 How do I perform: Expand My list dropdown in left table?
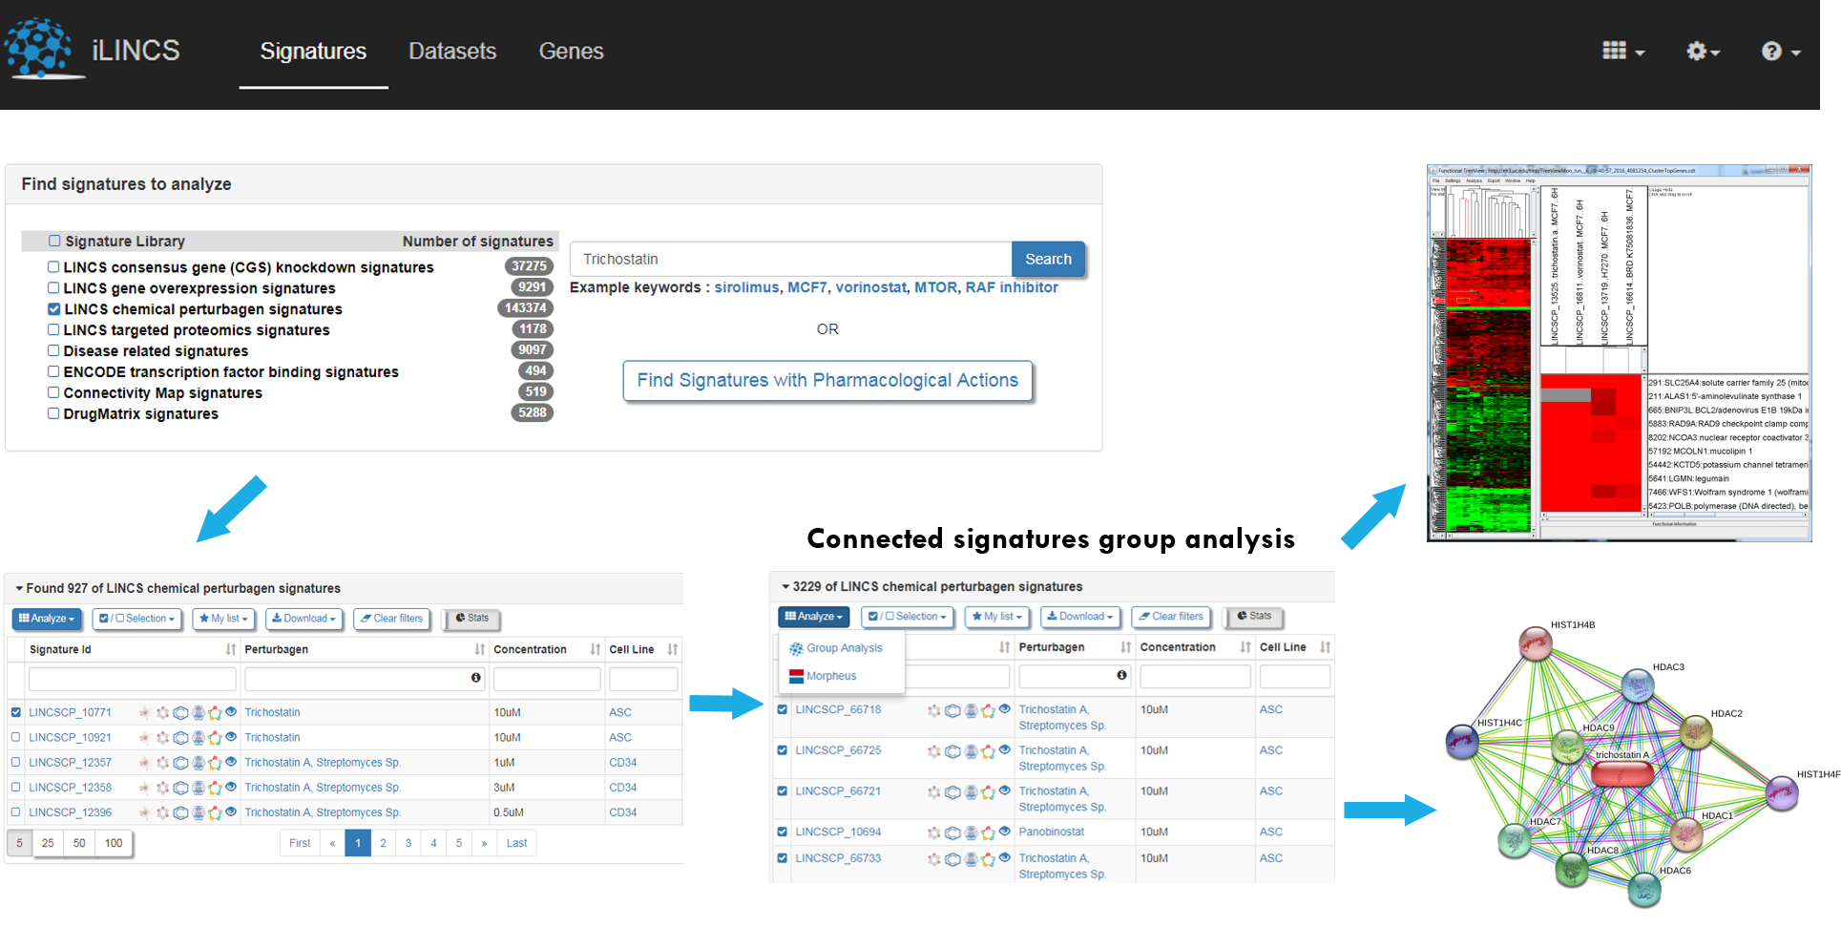click(223, 619)
